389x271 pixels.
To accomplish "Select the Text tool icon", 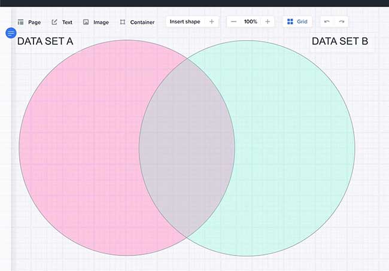I will click(x=54, y=22).
